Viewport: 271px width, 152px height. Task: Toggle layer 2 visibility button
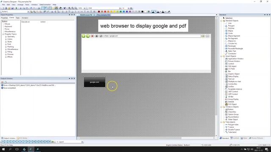(x=9, y=142)
